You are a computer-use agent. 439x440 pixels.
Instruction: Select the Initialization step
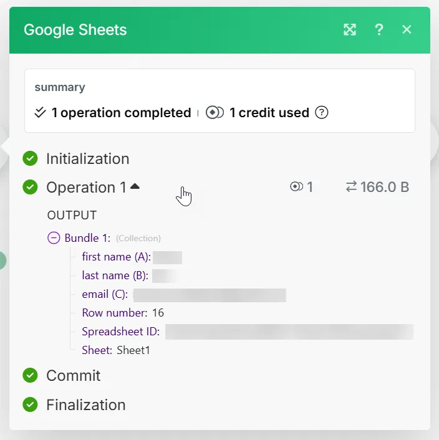(87, 159)
